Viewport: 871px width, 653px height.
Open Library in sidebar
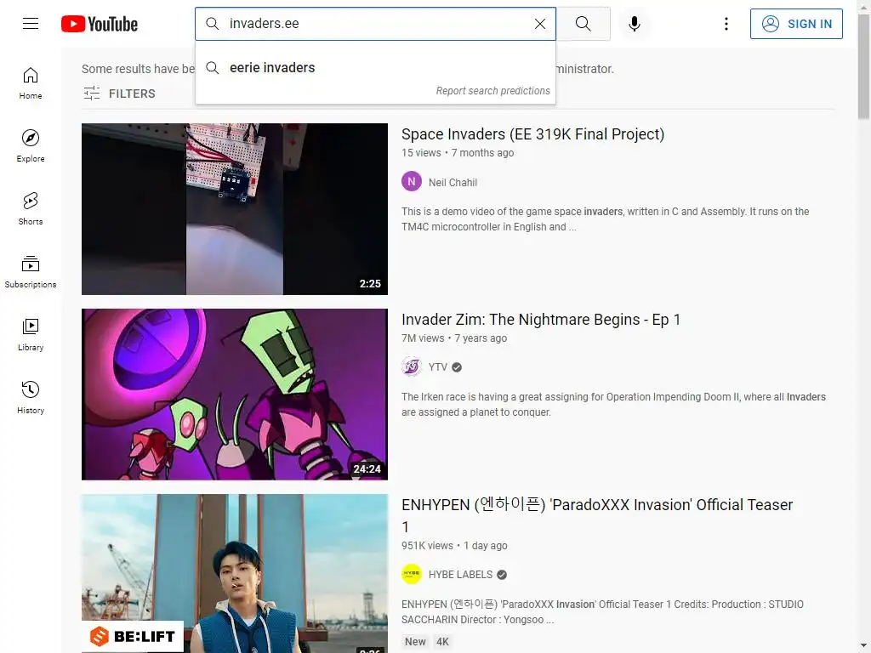pyautogui.click(x=31, y=334)
